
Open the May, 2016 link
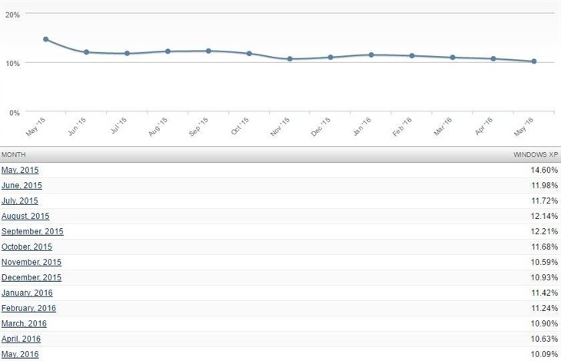pos(20,354)
